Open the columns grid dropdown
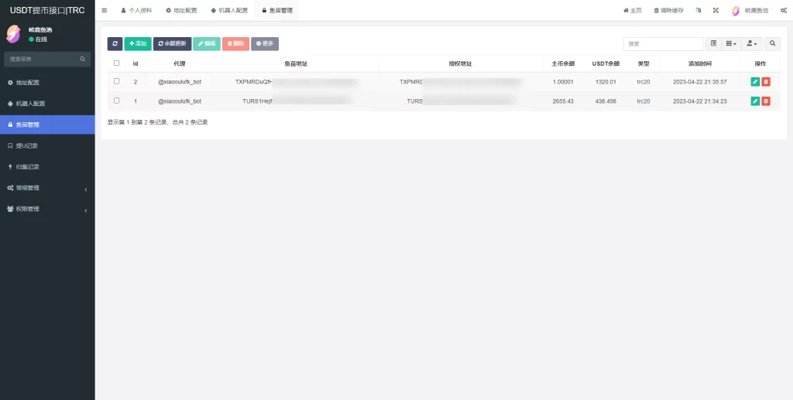 (731, 44)
